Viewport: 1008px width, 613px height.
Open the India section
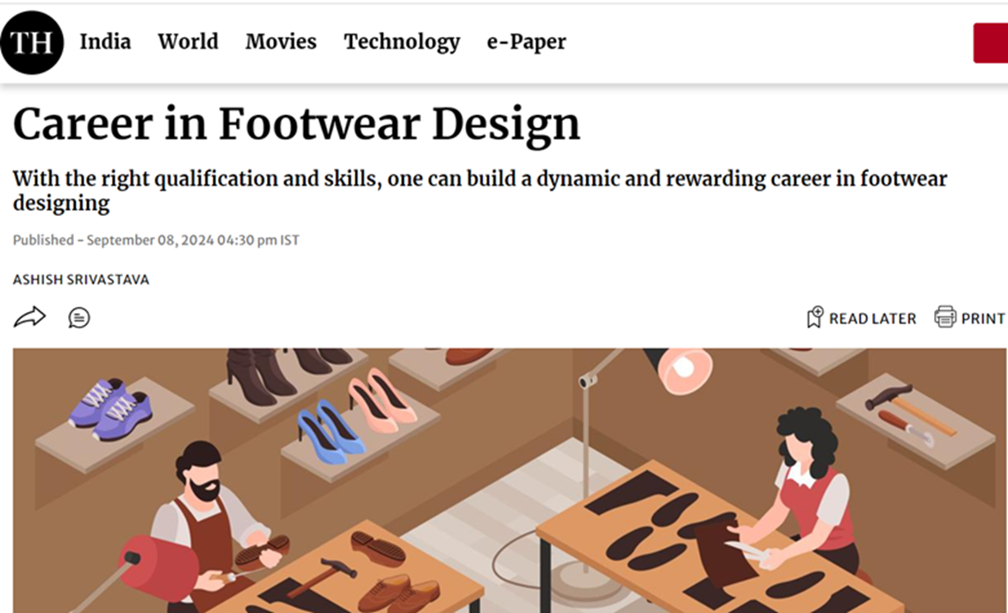point(105,42)
